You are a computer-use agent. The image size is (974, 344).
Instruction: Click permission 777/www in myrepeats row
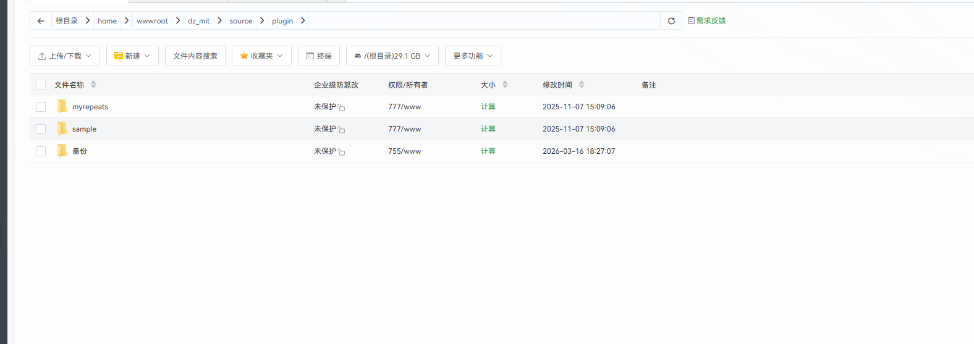coord(404,107)
